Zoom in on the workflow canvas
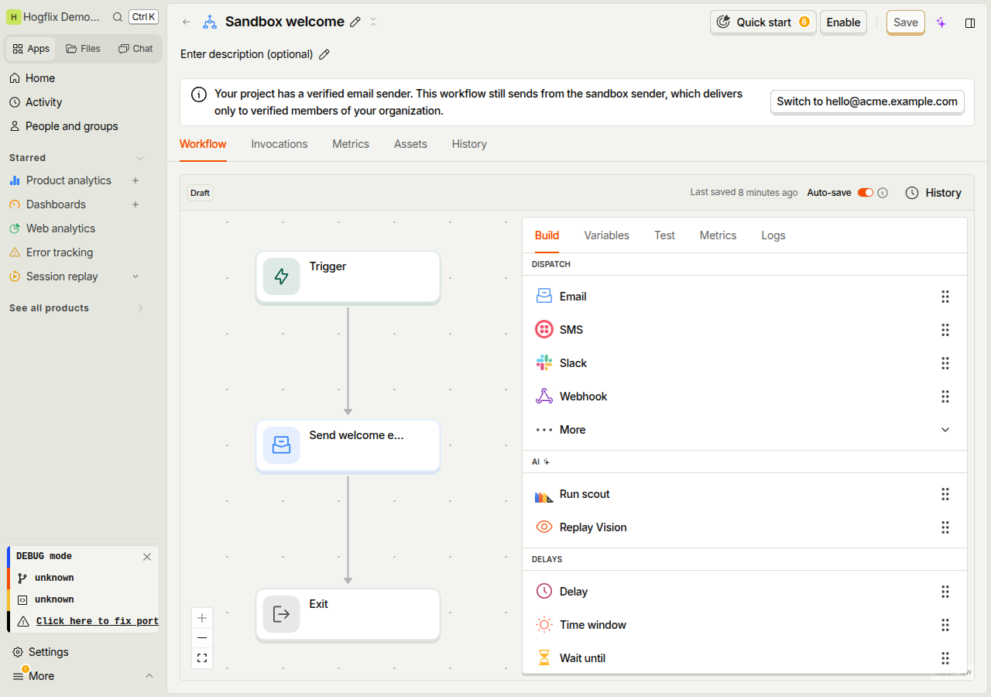The height and width of the screenshot is (697, 991). tap(202, 618)
